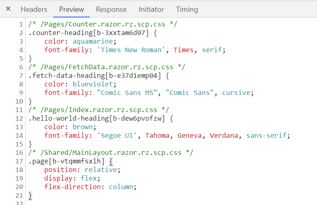Click the 'Times New Roman' font value
The image size is (317, 205).
[131, 50]
